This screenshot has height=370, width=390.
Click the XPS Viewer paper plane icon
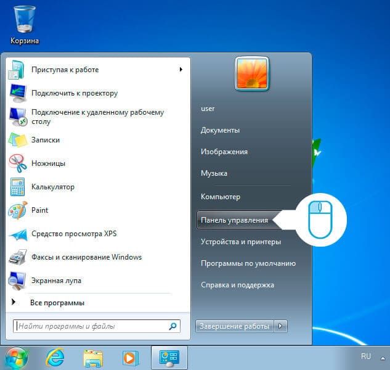click(18, 234)
